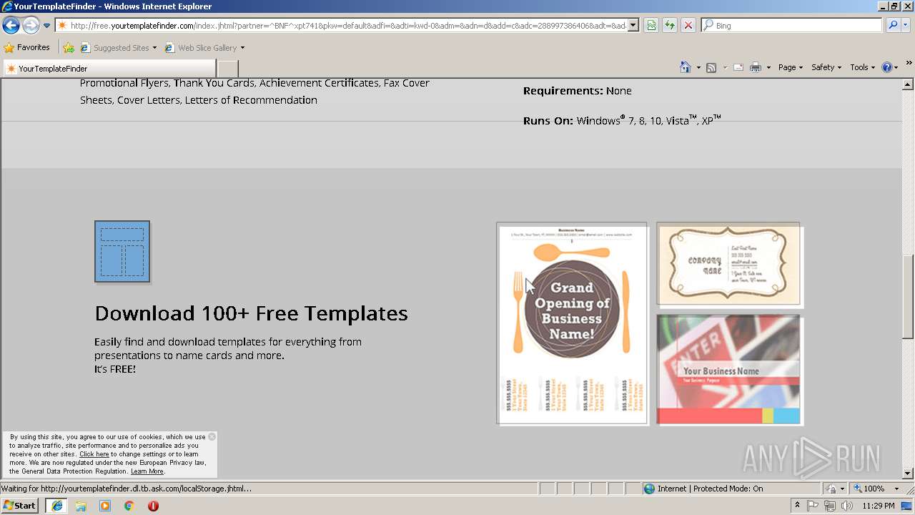Click the blue template layout icon
Screen dimensions: 915x515
(x=122, y=251)
